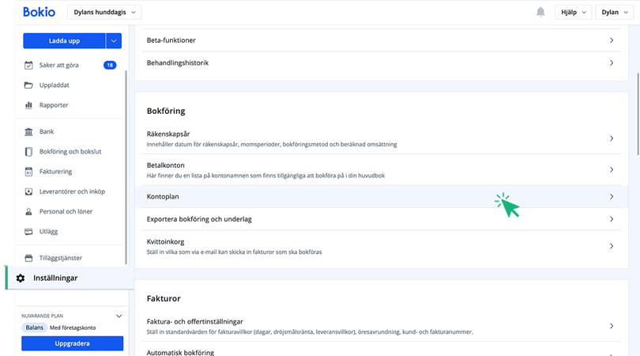Click the Personal och löner person icon
Screen dimensions: 640x356
[x=28, y=211]
